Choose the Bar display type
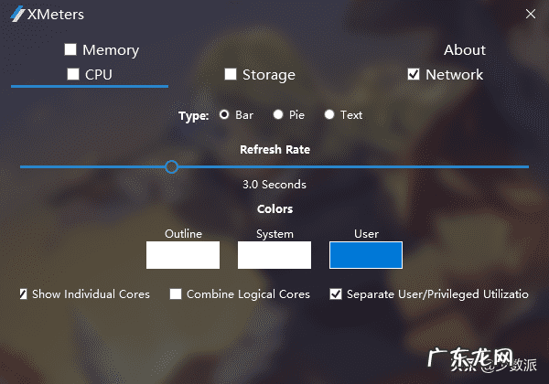549x384 pixels. point(224,115)
